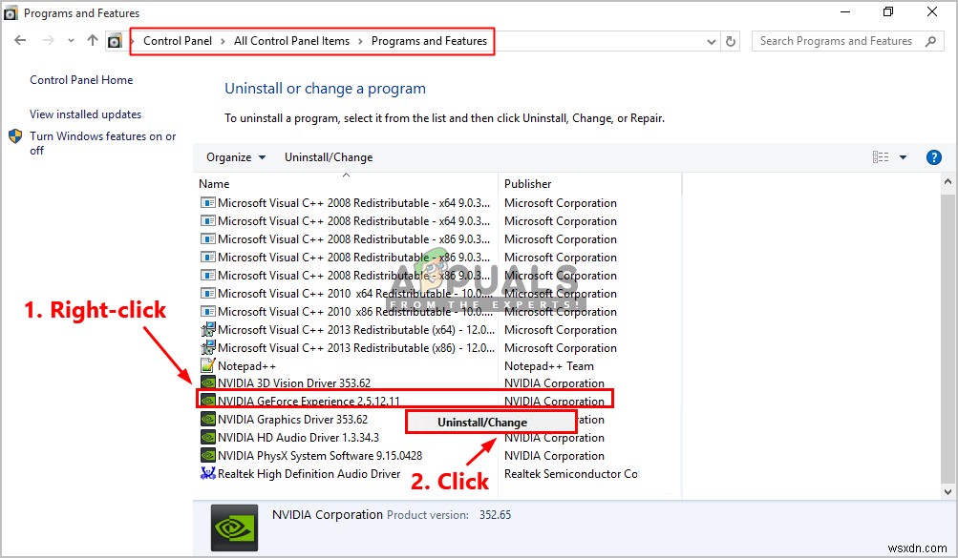Click large NVIDIA logo in details pane

(x=234, y=528)
